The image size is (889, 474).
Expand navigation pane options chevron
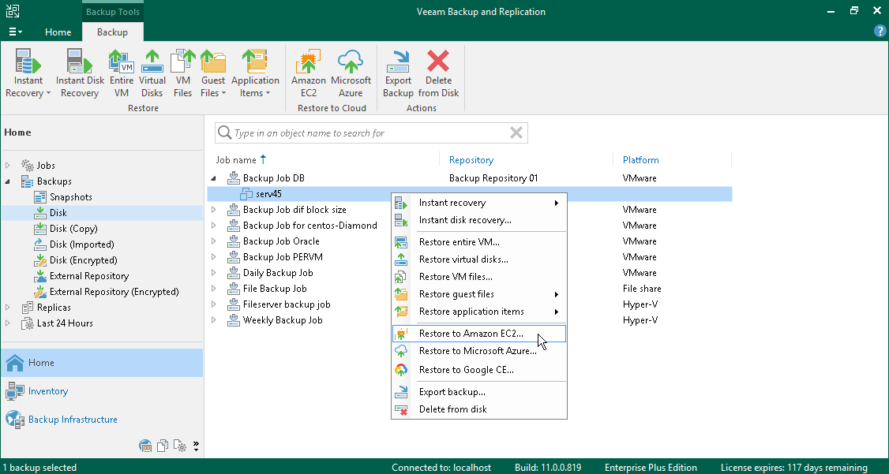196,446
